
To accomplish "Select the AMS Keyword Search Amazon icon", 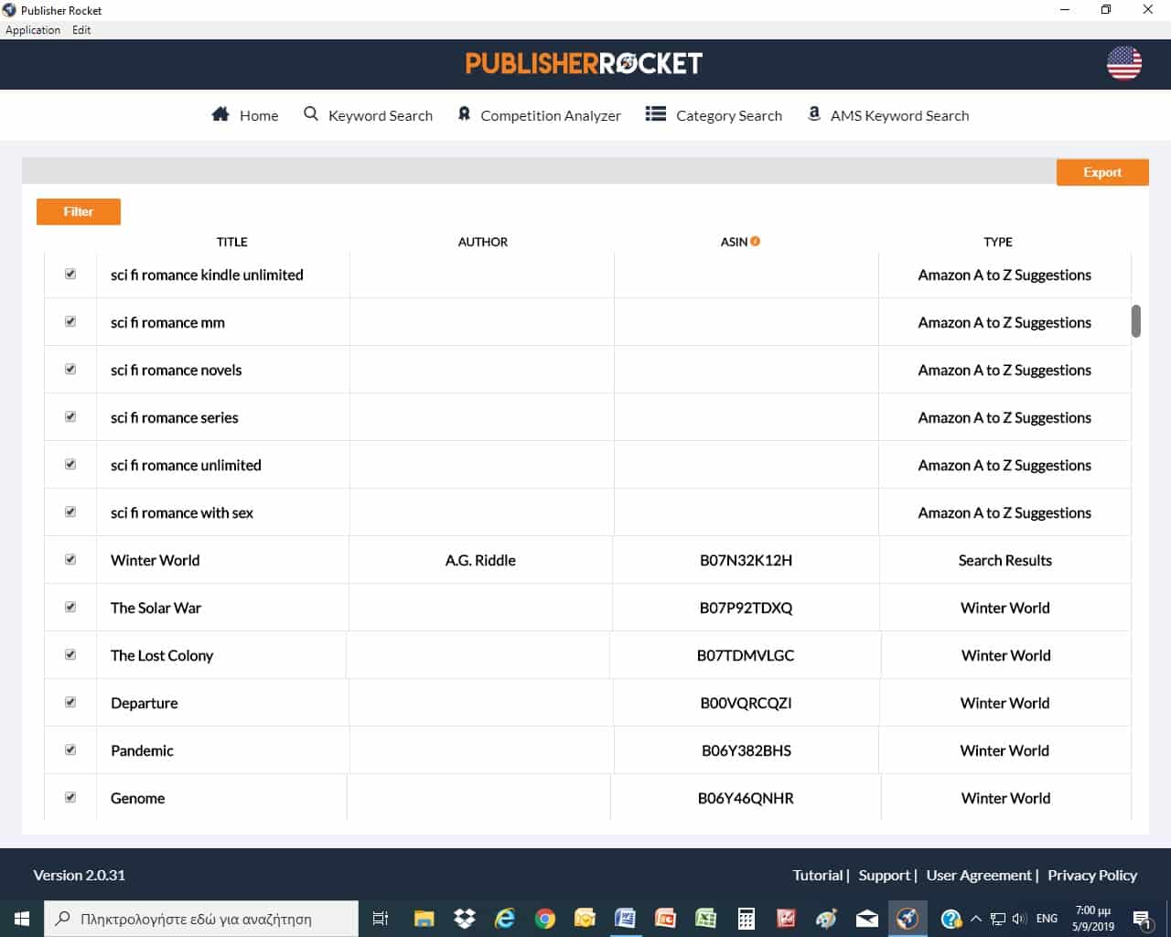I will 813,113.
